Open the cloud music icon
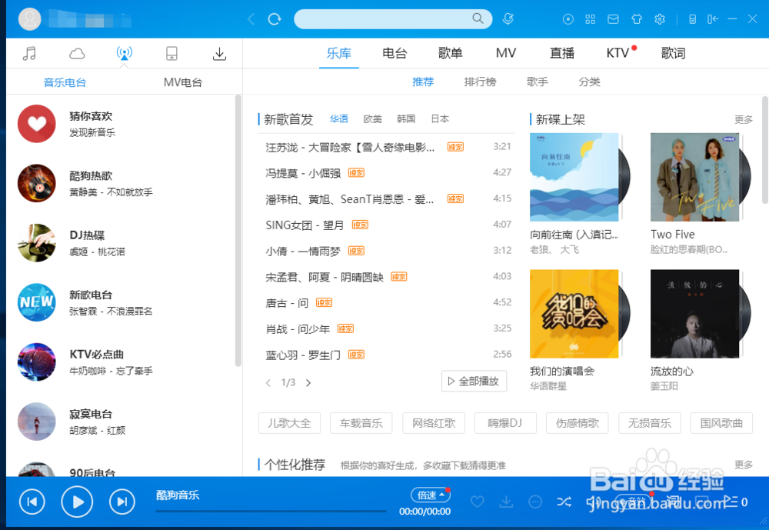The image size is (769, 530). point(77,53)
